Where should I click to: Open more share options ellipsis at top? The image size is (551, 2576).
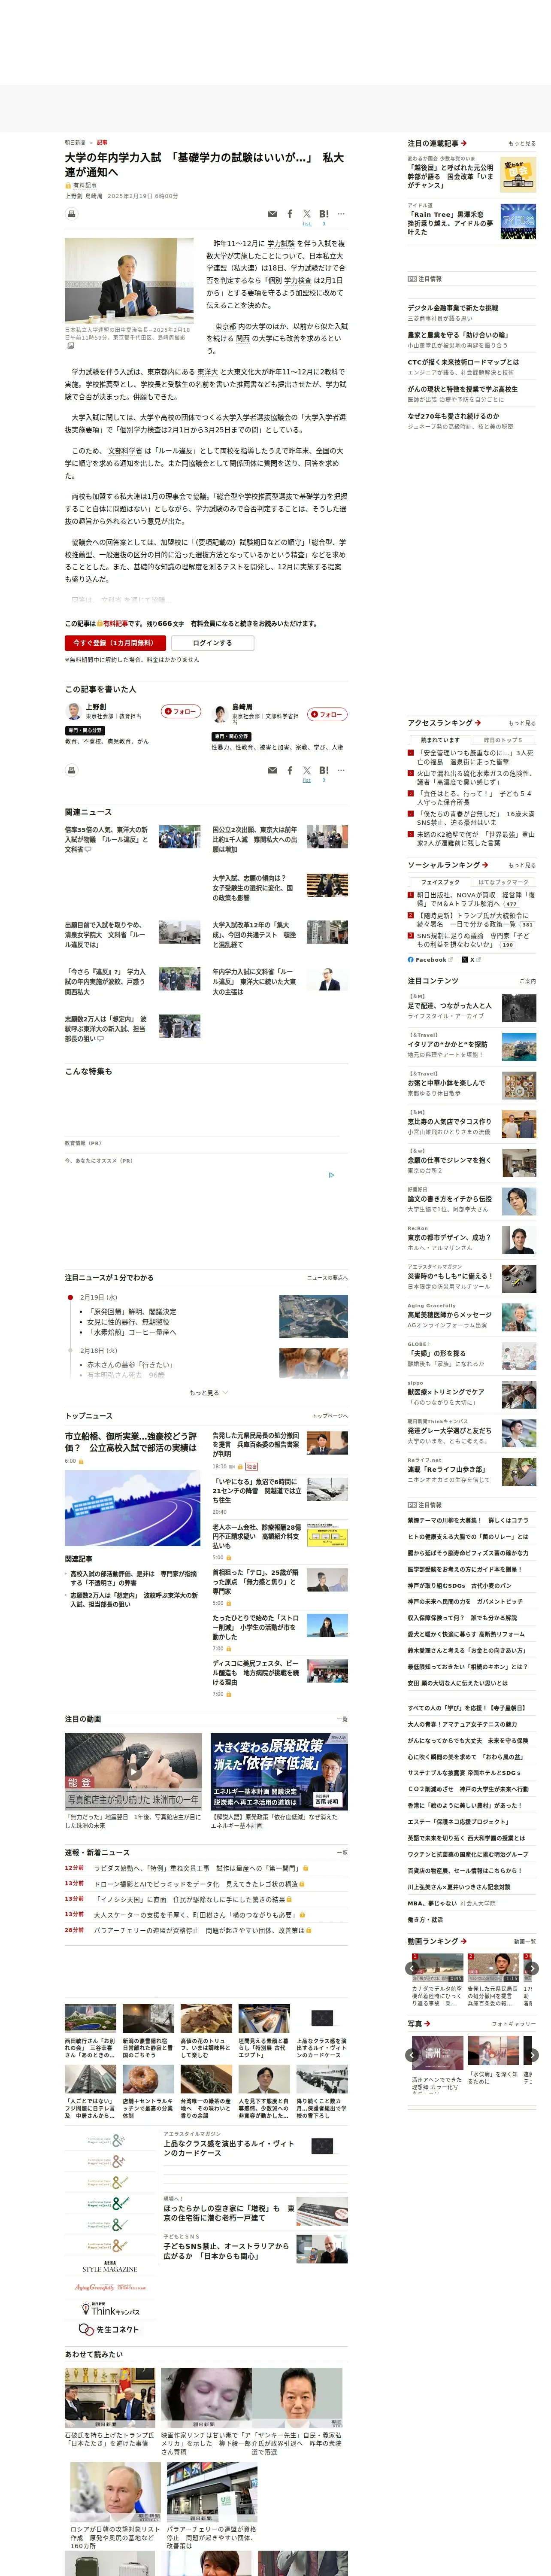point(341,214)
